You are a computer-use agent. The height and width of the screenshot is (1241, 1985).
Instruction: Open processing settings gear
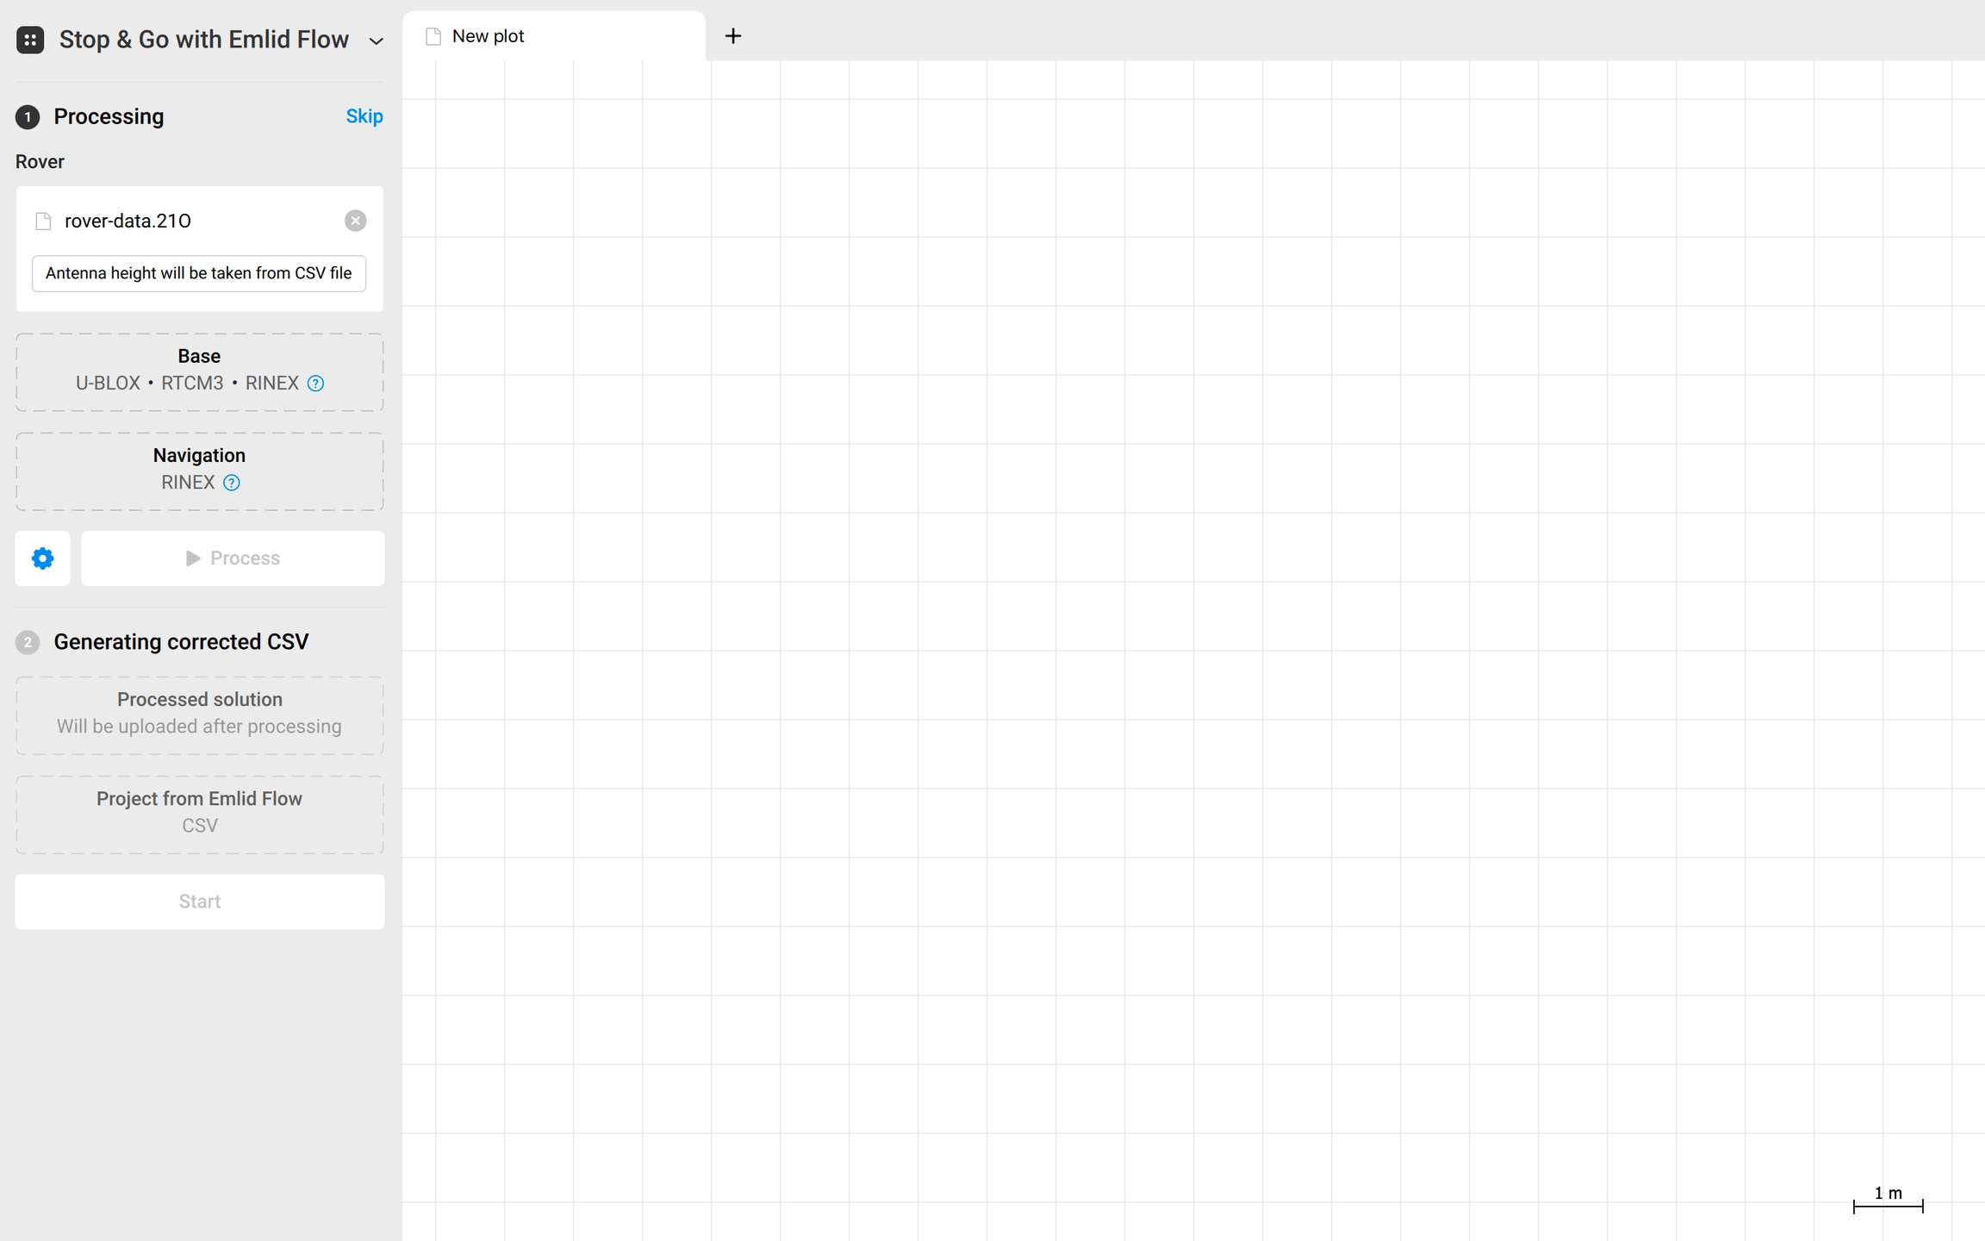click(x=42, y=558)
